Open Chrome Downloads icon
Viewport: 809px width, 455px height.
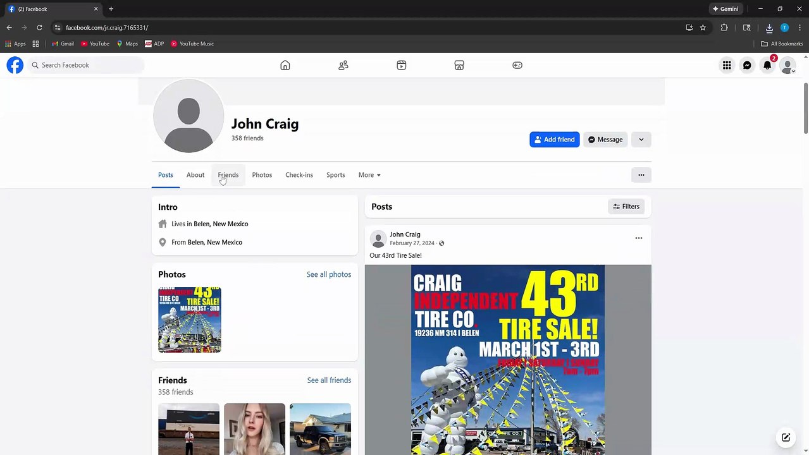(x=769, y=28)
